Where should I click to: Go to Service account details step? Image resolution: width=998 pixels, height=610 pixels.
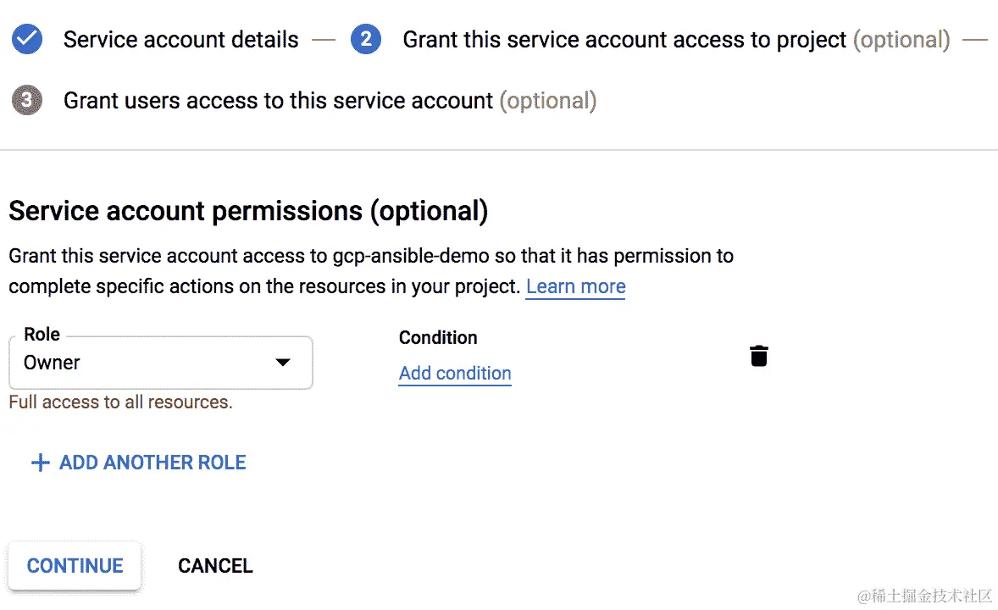(x=180, y=40)
